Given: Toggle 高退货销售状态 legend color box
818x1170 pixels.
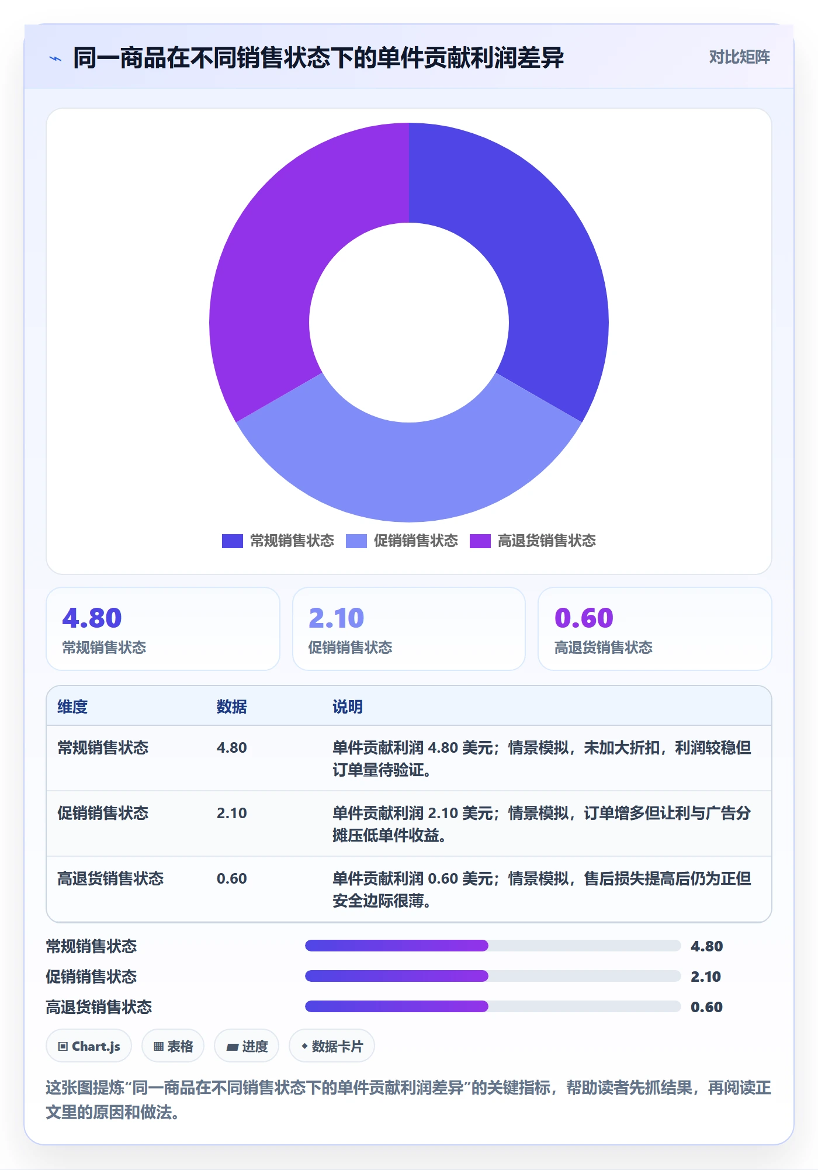Looking at the screenshot, I should click(x=480, y=541).
